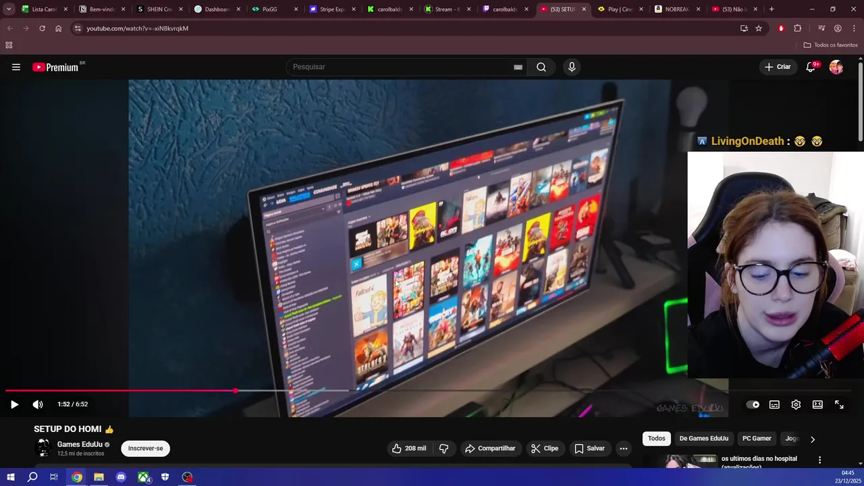Open suggested video 'os ultimos dias no hospital'
Screen dimensions: 864x486
[x=759, y=462]
